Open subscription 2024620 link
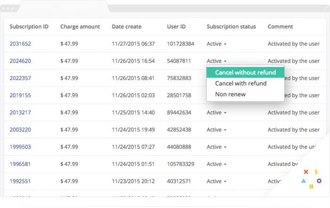This screenshot has width=330, height=208. tap(20, 61)
